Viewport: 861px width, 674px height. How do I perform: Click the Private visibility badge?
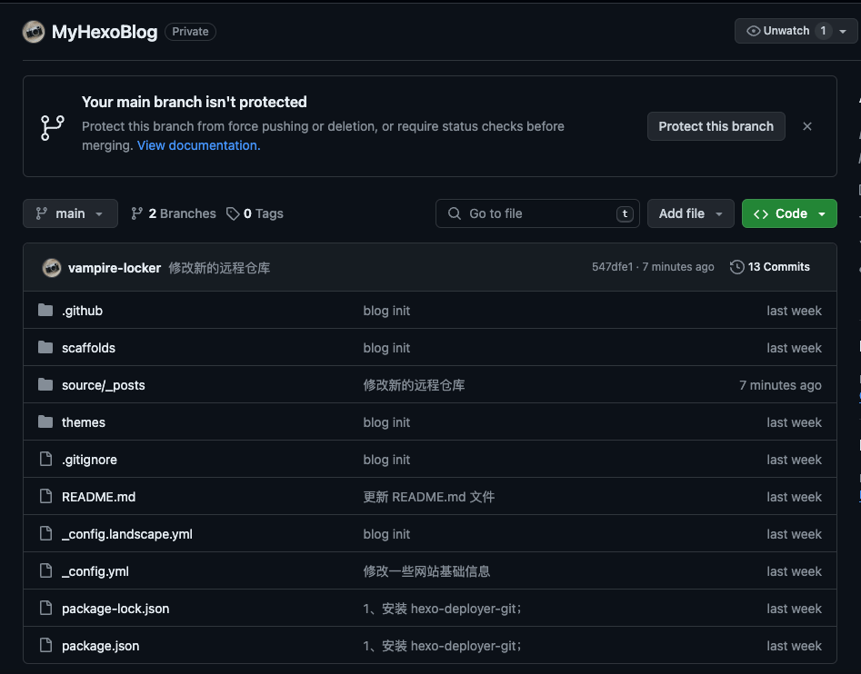coord(191,31)
